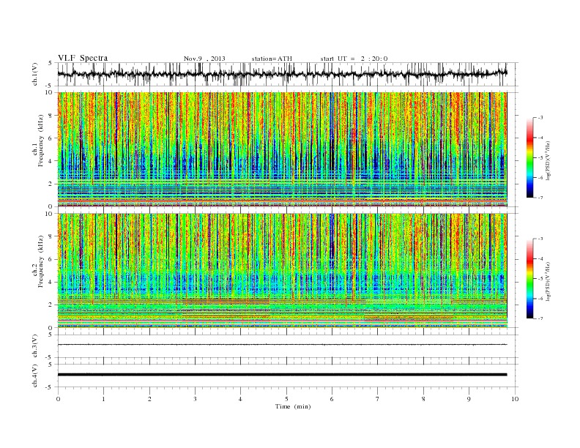Click the '9' tick label on Time axis
The image size is (580, 448).
[x=469, y=399]
